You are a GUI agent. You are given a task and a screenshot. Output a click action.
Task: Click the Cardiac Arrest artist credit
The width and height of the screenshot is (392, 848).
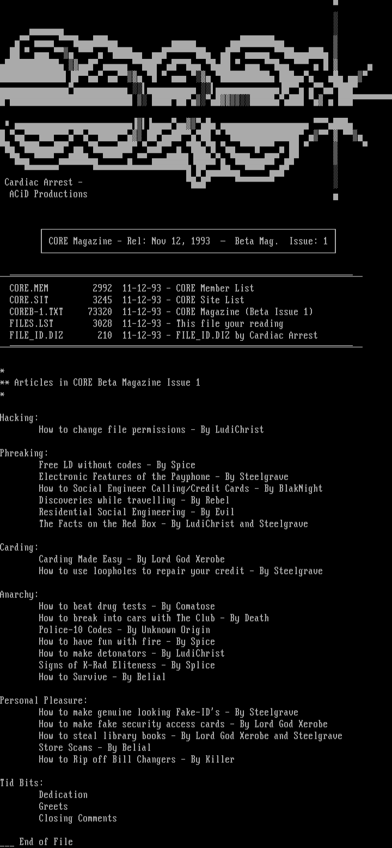tap(44, 182)
